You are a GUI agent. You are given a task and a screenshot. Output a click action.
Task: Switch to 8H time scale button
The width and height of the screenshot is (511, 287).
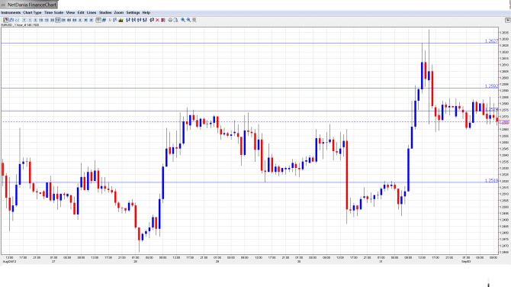click(x=75, y=20)
